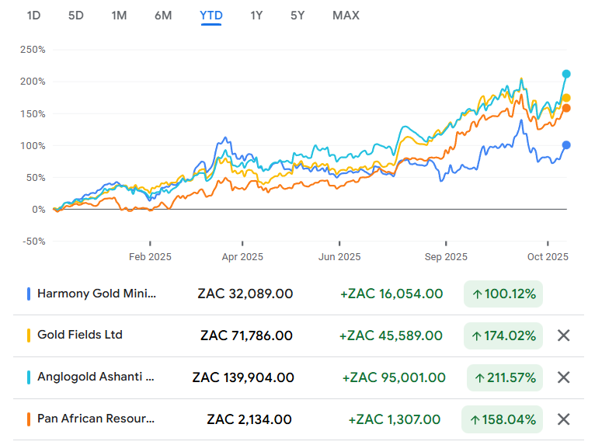Select the MAX time range tab
Viewport: 595px width, 445px height.
[346, 15]
